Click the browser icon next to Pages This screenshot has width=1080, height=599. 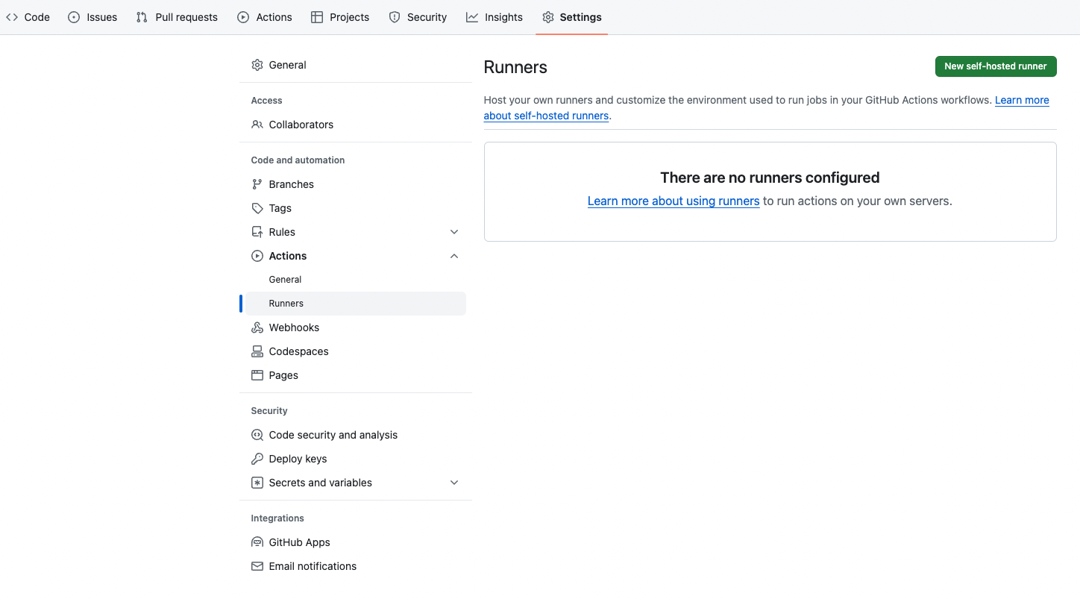tap(257, 375)
